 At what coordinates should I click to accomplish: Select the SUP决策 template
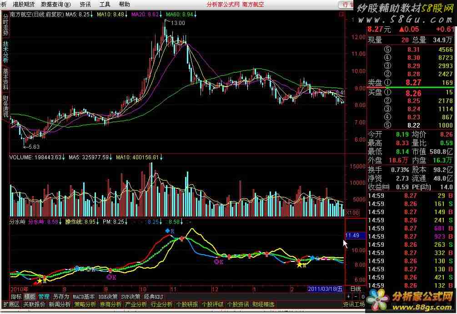(131, 297)
